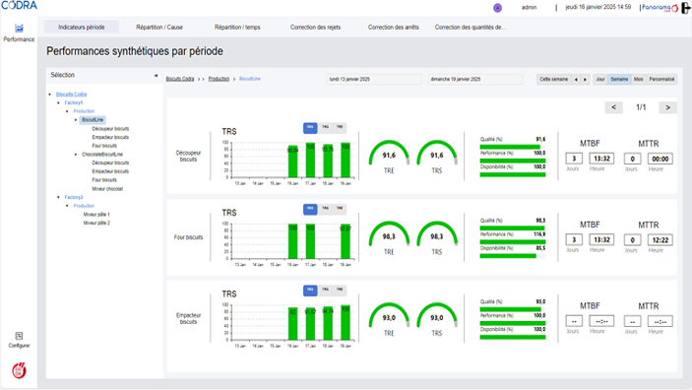Collapse the Biscuits Codra root tree node
This screenshot has width=692, height=390.
(x=50, y=95)
